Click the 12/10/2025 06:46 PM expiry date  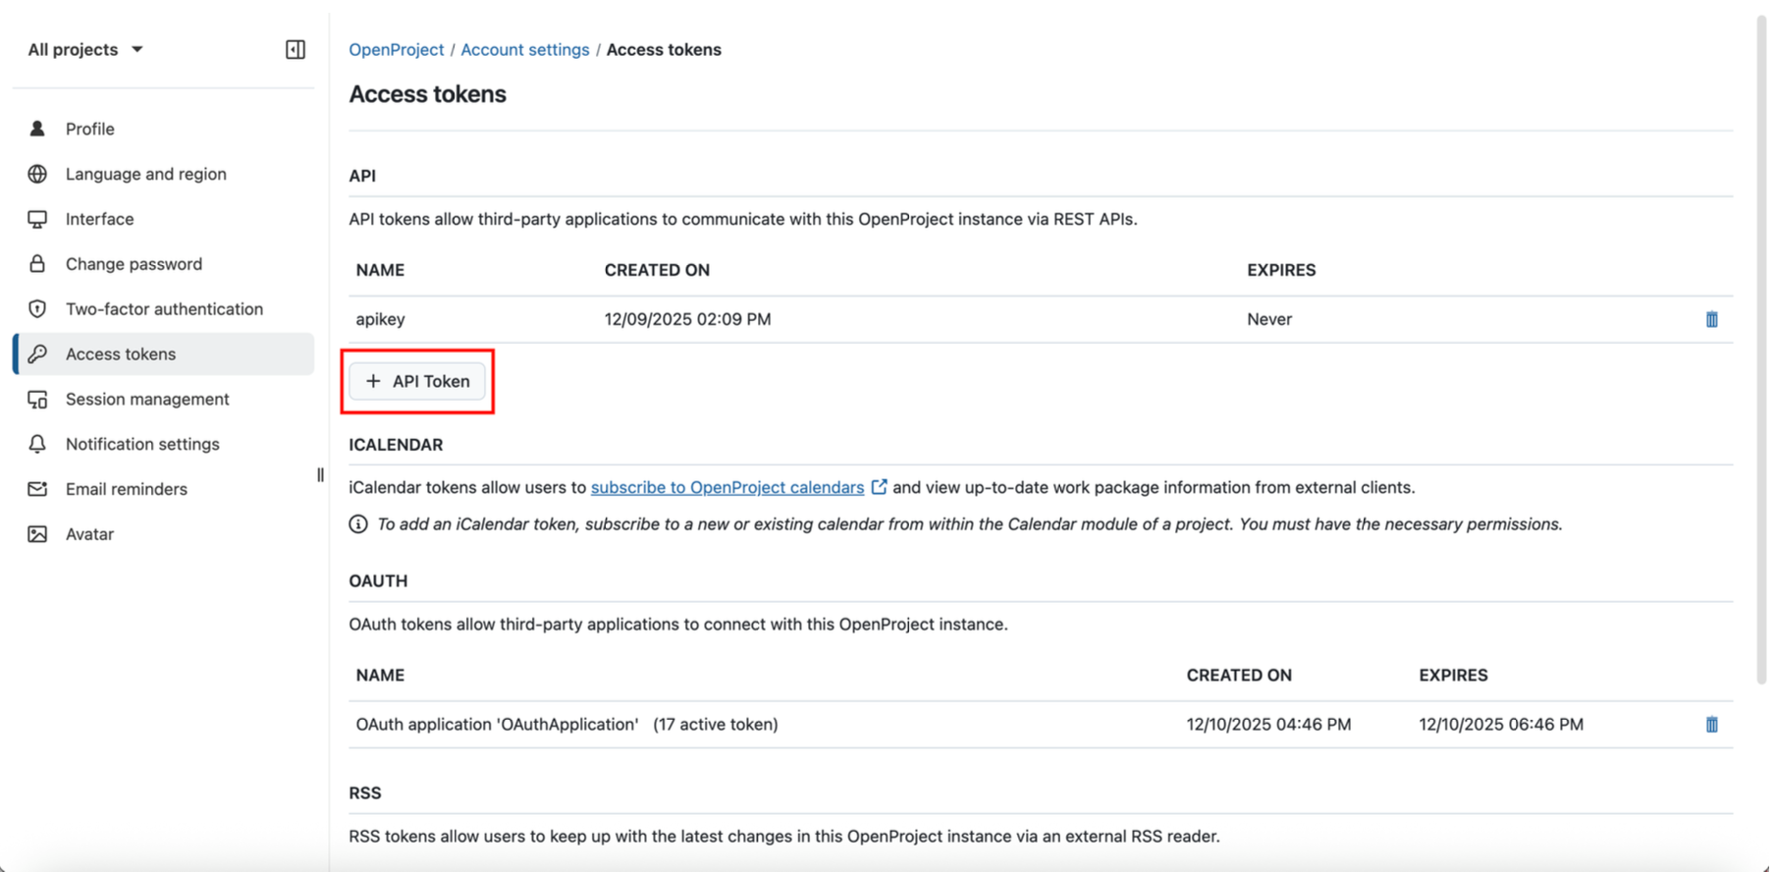1501,724
